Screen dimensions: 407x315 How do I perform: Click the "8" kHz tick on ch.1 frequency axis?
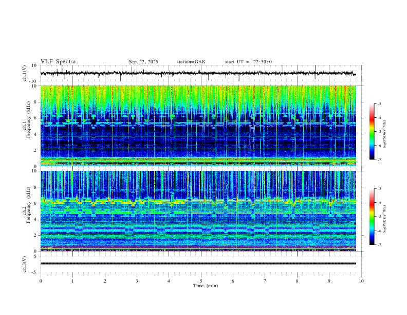[36, 102]
